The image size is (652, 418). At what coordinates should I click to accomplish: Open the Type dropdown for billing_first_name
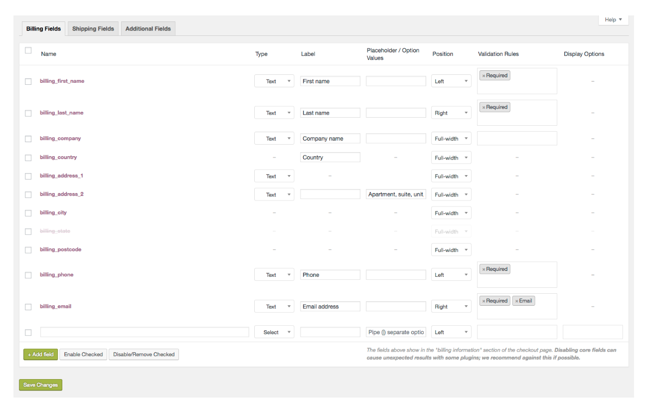pyautogui.click(x=274, y=81)
